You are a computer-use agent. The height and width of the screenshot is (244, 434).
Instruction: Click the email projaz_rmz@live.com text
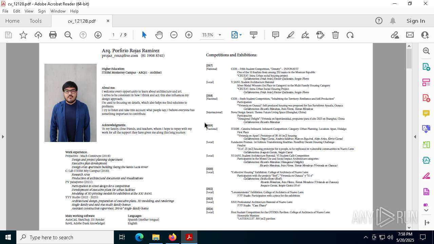coord(120,56)
